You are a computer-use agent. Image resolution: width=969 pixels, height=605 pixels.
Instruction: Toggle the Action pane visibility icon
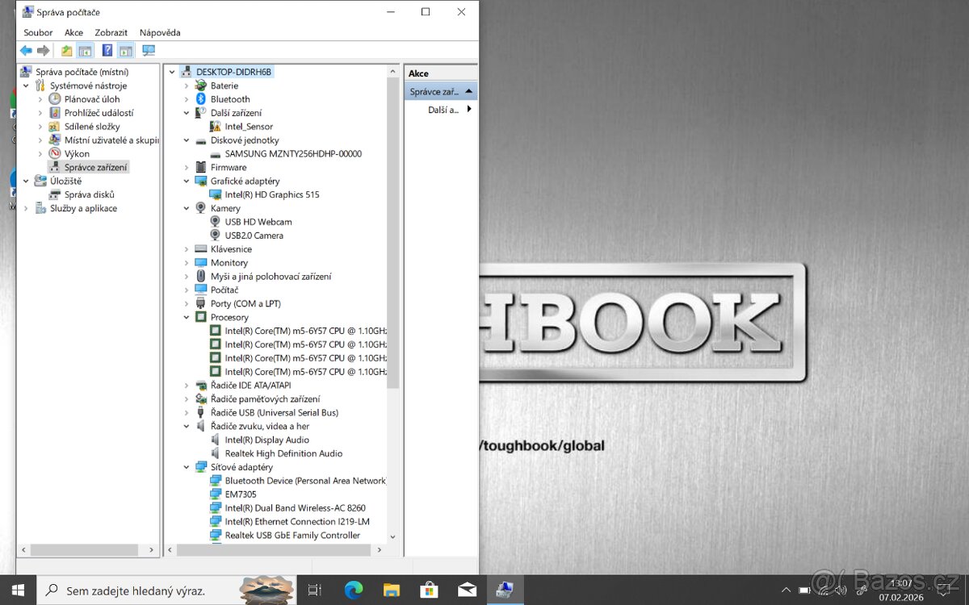coord(126,50)
